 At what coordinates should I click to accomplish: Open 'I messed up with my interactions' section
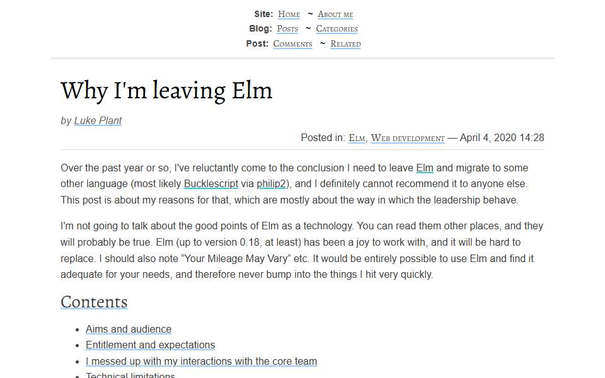[x=201, y=361]
